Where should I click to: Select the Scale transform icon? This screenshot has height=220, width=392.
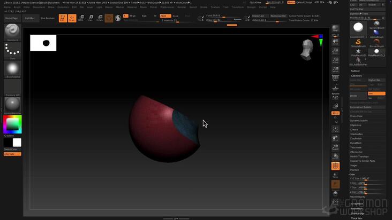pos(91,18)
